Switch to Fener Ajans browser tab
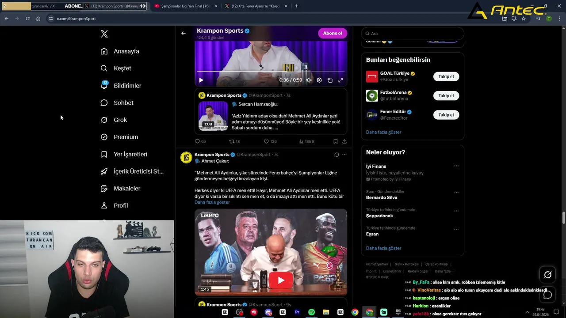 click(x=255, y=6)
